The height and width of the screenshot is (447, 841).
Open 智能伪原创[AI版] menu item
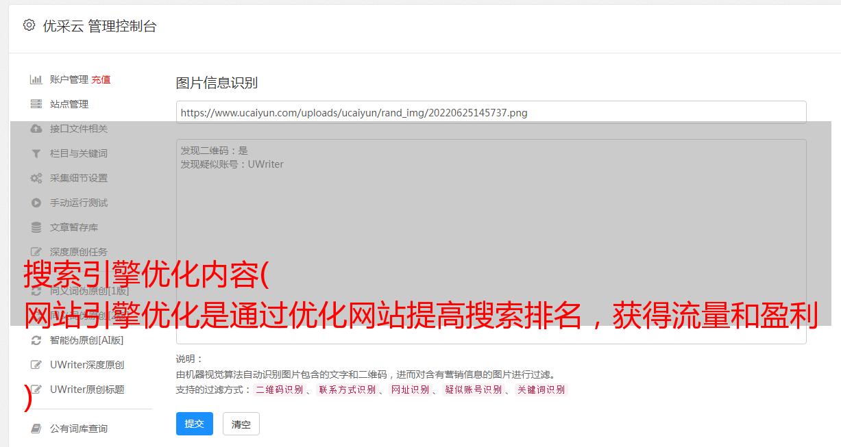point(87,340)
